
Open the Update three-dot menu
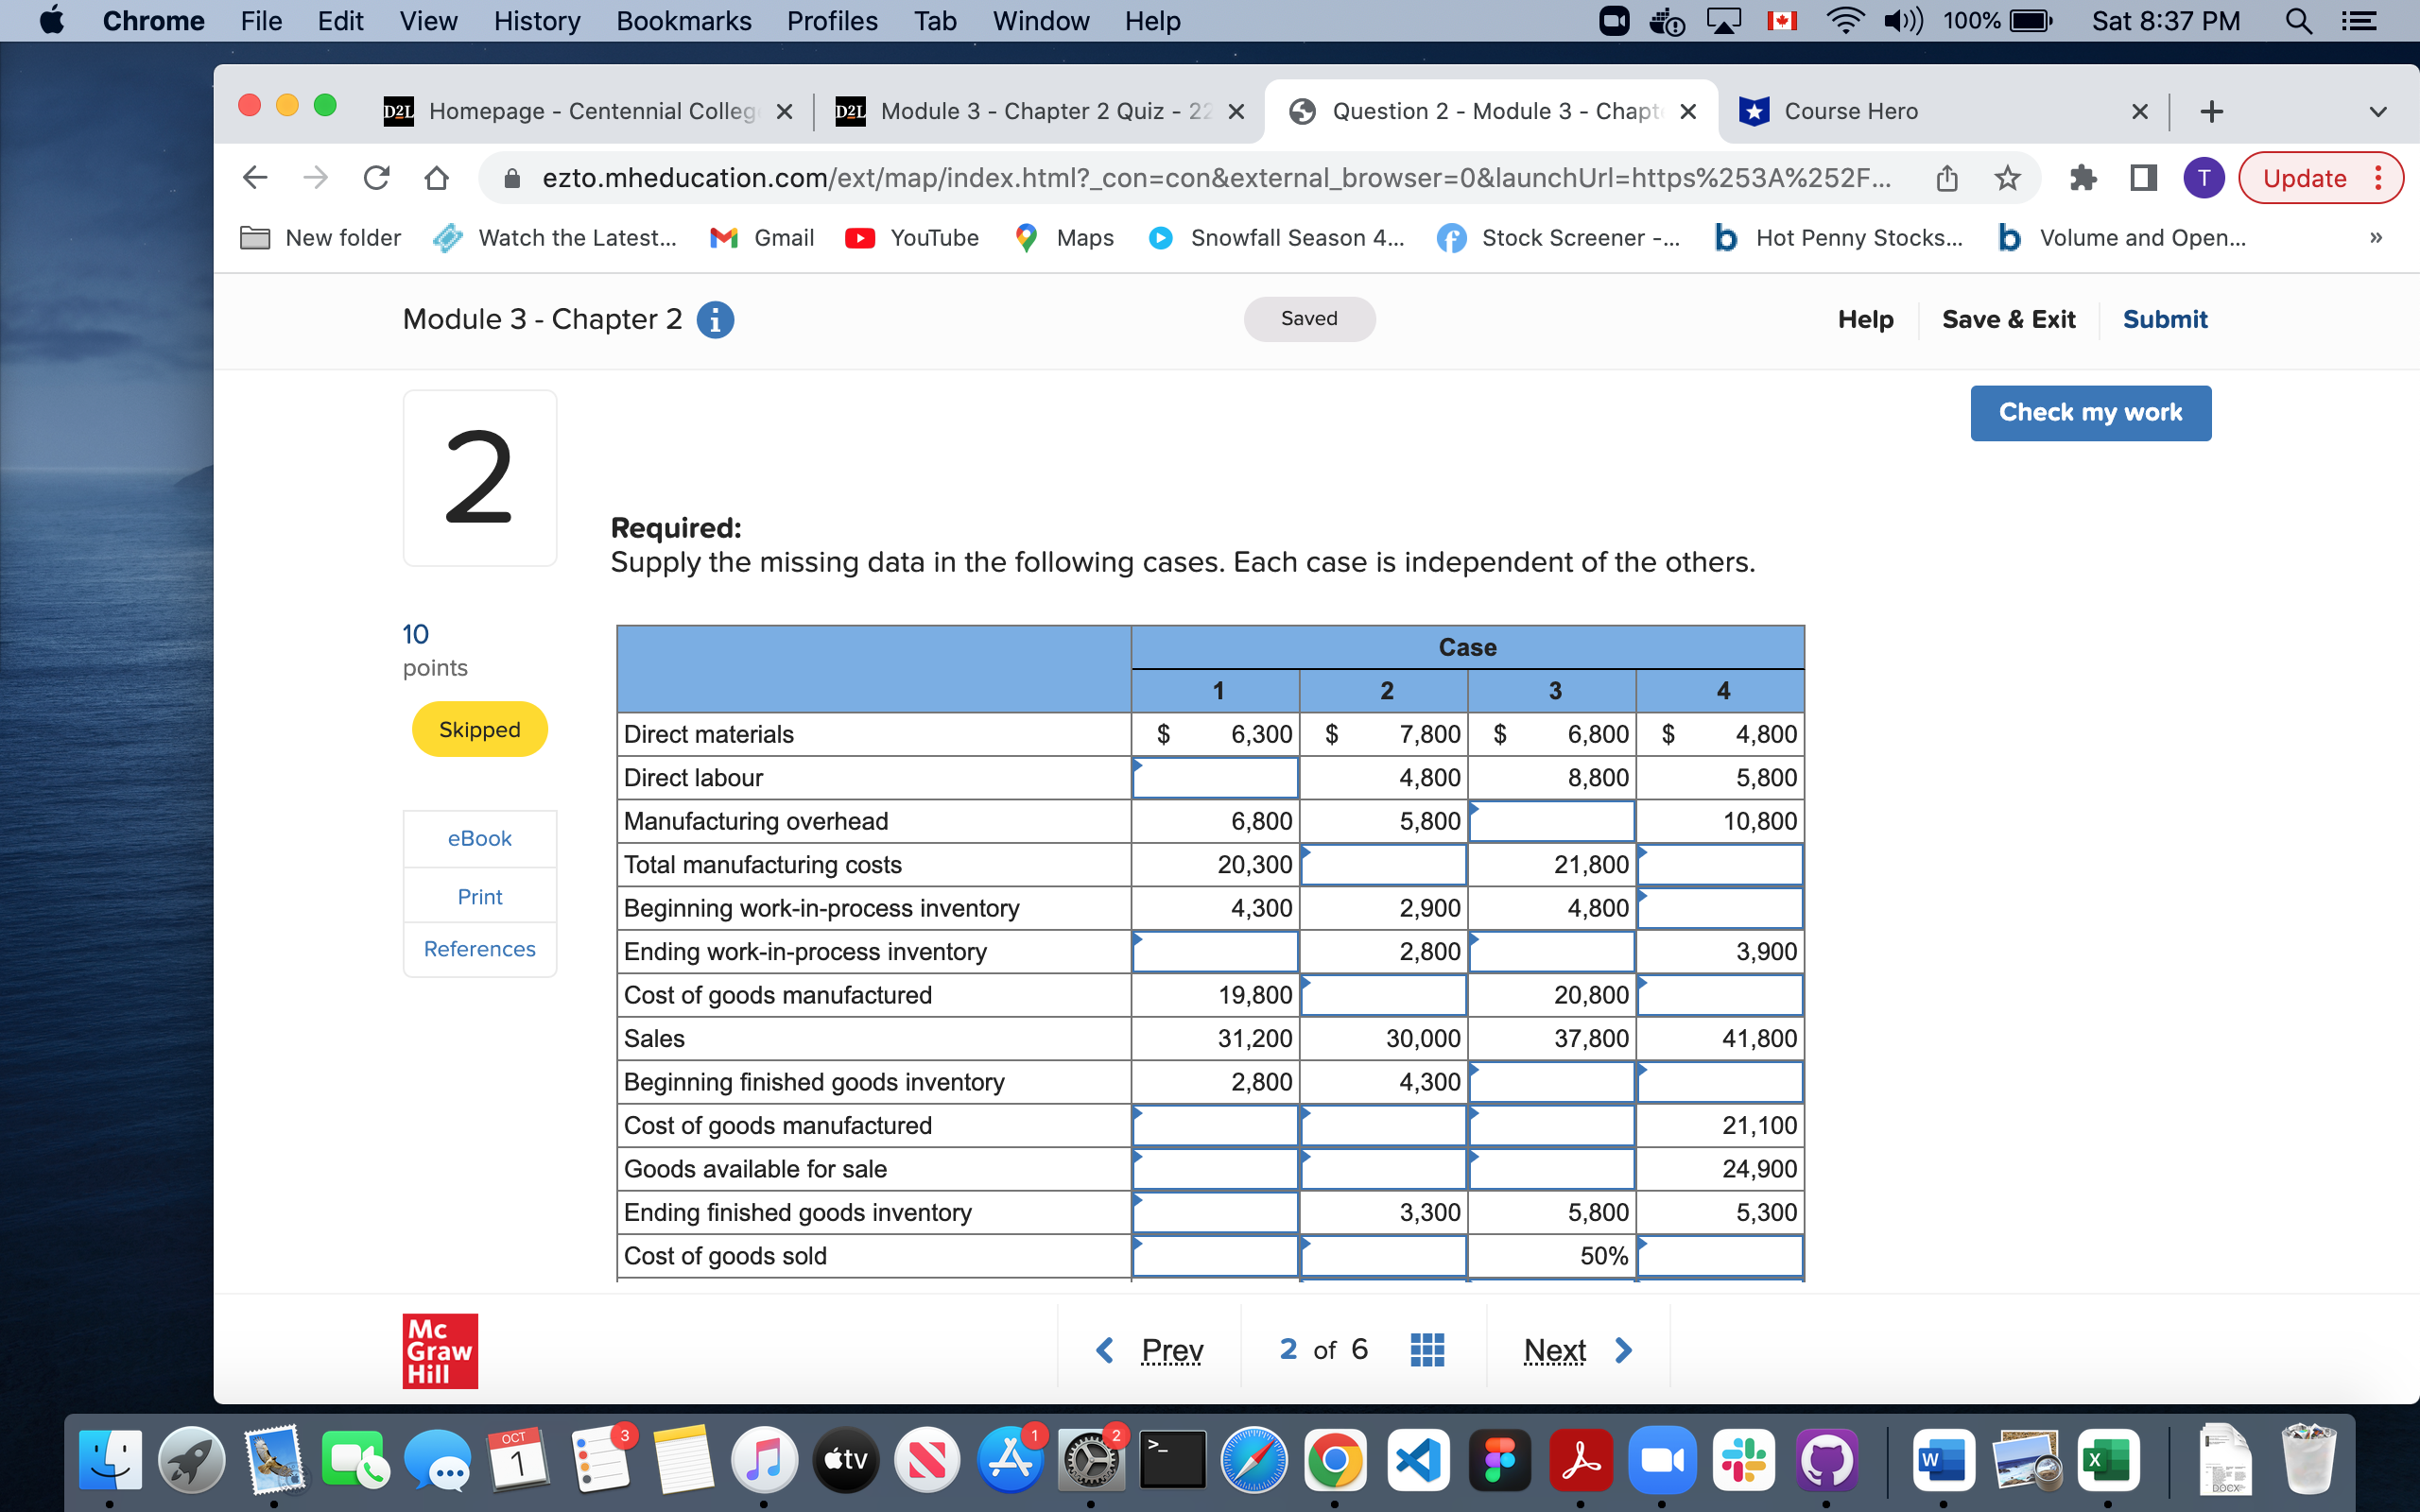tap(2379, 178)
